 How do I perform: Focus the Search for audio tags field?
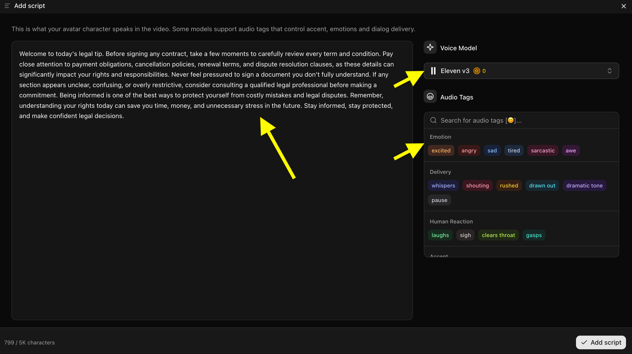click(x=521, y=121)
